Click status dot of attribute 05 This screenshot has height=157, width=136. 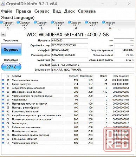coord(3,92)
